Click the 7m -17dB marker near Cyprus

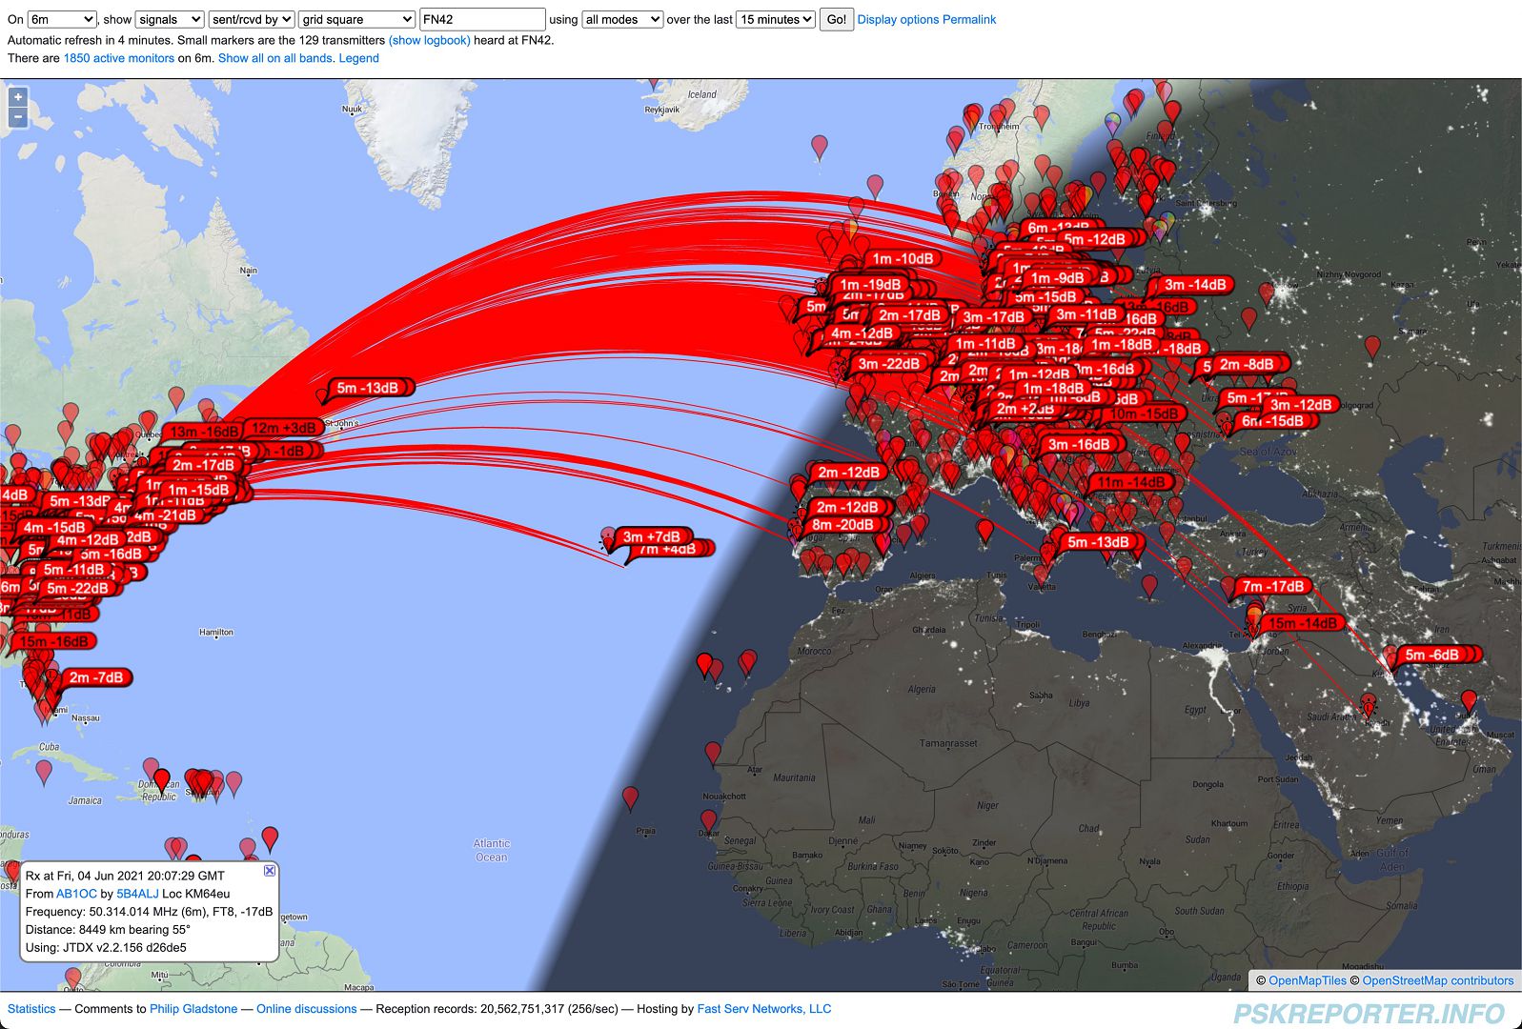click(1272, 587)
